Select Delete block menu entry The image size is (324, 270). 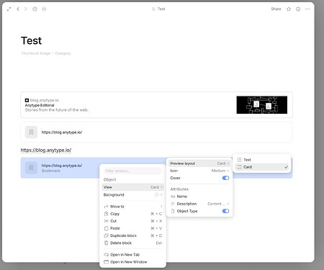132,243
